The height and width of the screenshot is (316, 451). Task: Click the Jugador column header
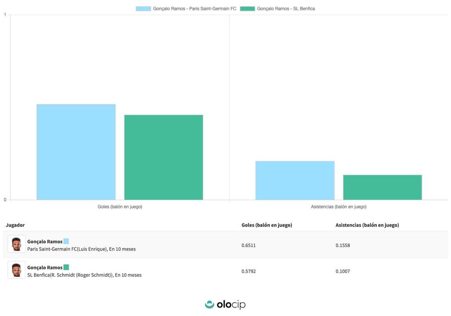tap(15, 225)
